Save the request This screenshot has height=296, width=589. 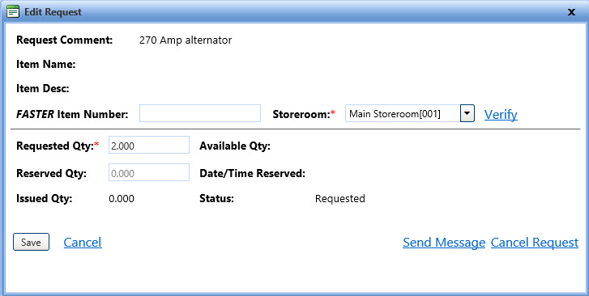pyautogui.click(x=31, y=242)
